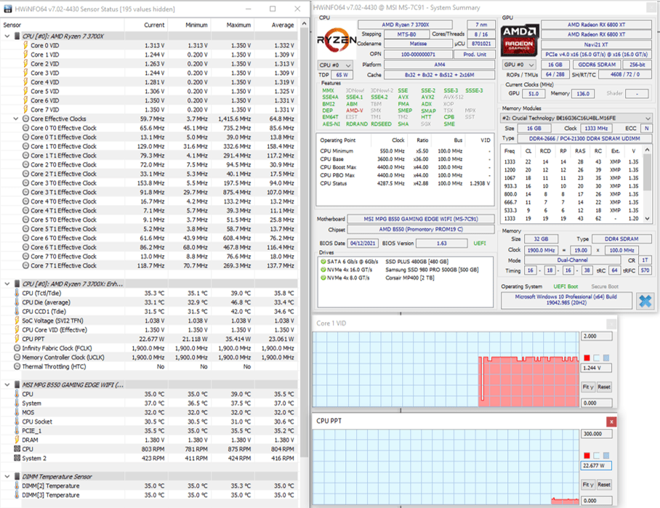Select the CPU Socket temperature row

click(149, 422)
